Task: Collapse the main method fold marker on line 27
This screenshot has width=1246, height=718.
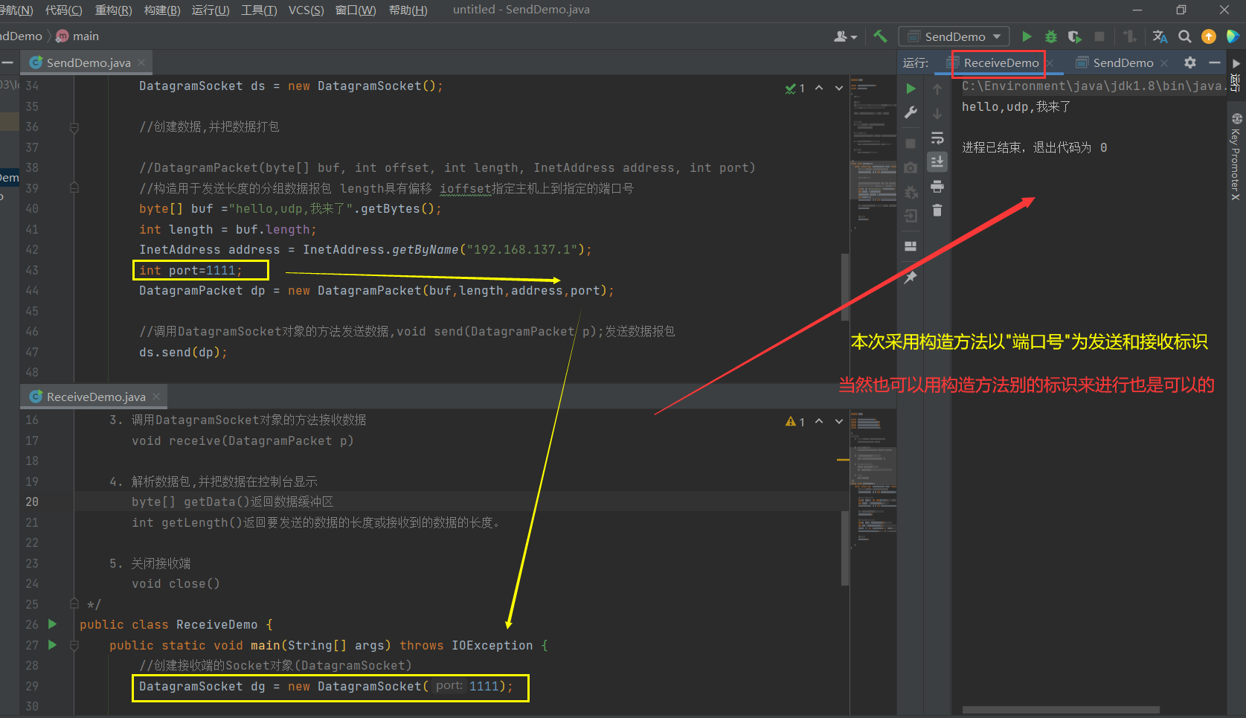Action: [x=74, y=645]
